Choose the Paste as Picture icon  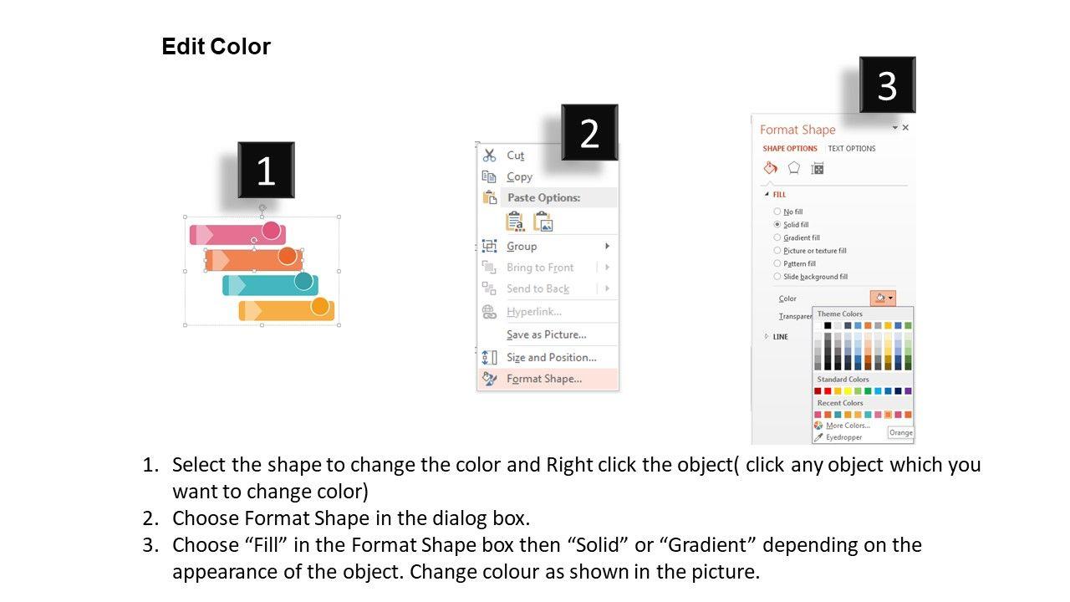[543, 222]
